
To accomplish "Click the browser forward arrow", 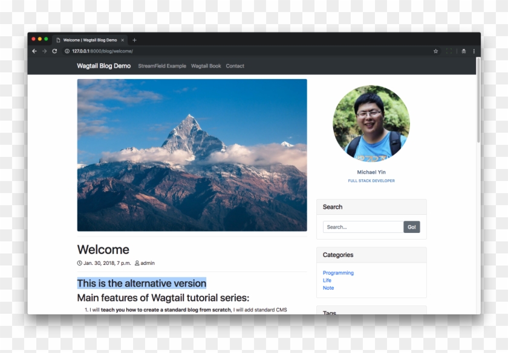I will 44,51.
